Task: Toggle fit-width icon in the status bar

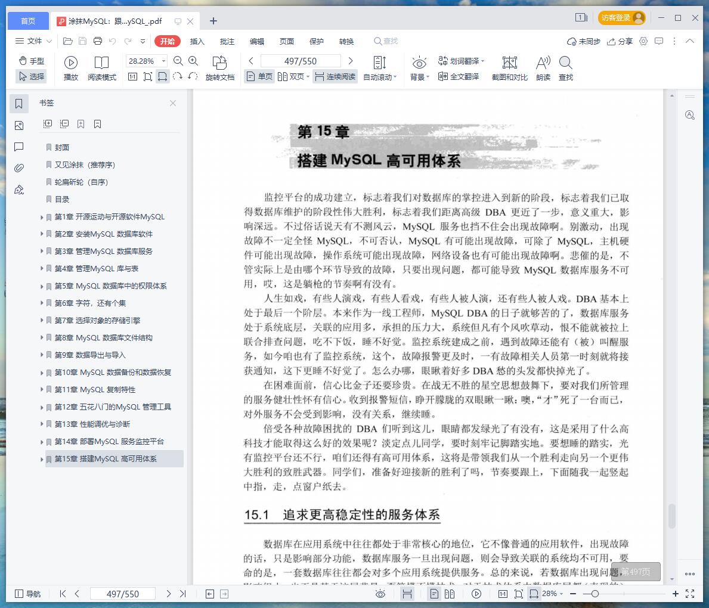Action: (534, 594)
